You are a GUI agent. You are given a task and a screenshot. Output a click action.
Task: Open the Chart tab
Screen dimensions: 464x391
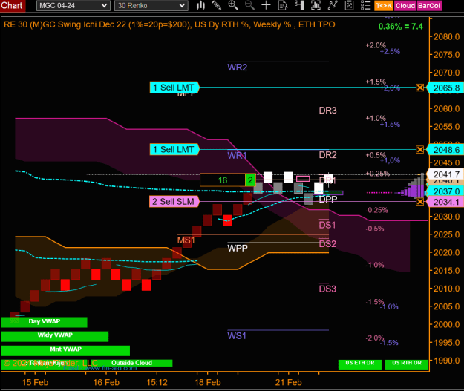tap(12, 6)
